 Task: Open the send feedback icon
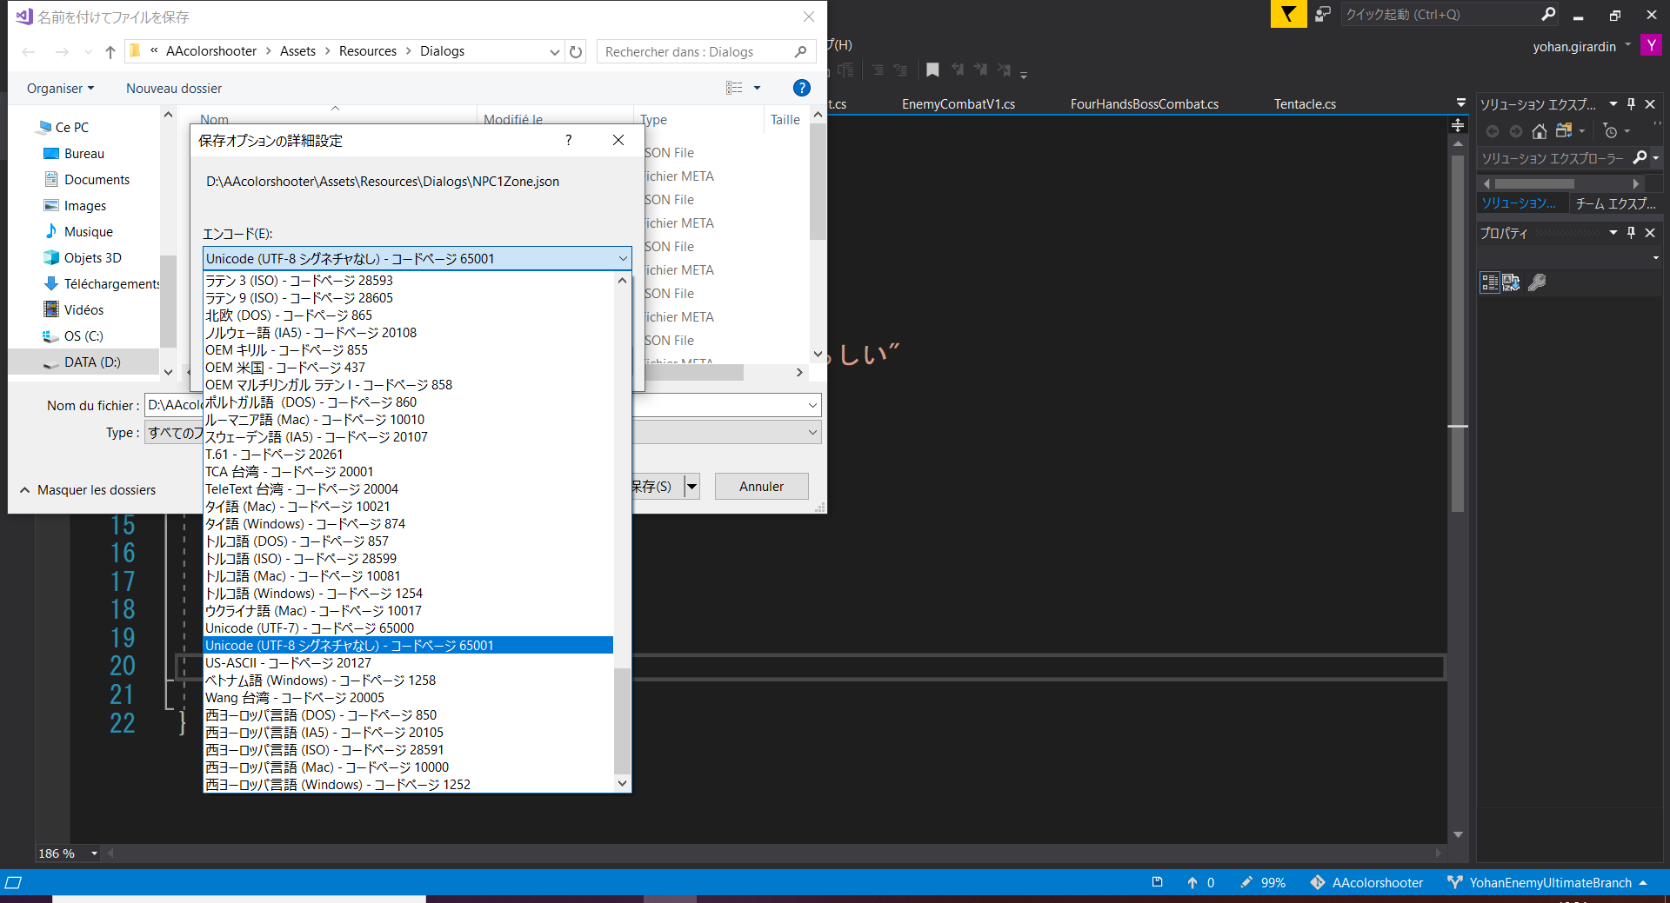tap(1323, 14)
